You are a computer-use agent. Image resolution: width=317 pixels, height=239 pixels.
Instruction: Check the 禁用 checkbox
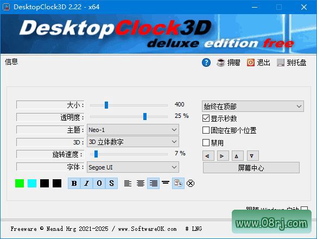206,143
